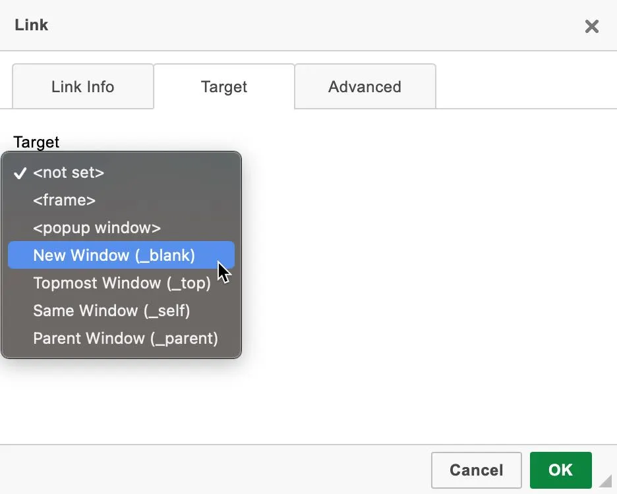The width and height of the screenshot is (617, 494).
Task: Pick the <popup window> option
Action: click(x=97, y=228)
